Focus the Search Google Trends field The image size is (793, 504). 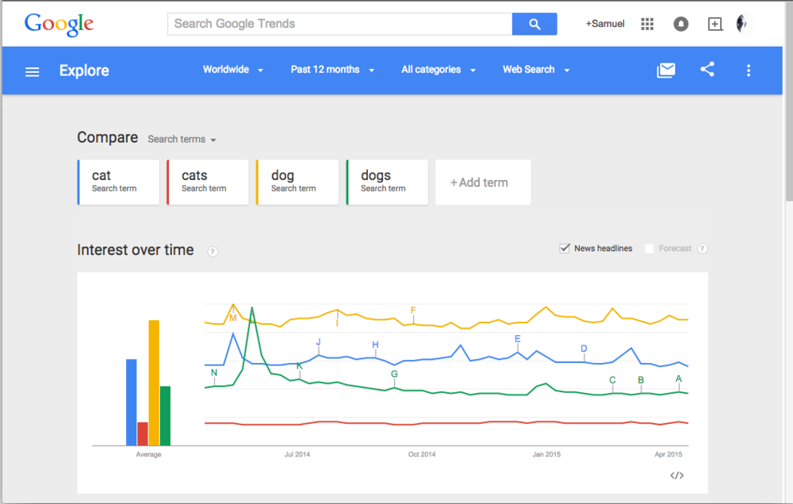coord(339,24)
